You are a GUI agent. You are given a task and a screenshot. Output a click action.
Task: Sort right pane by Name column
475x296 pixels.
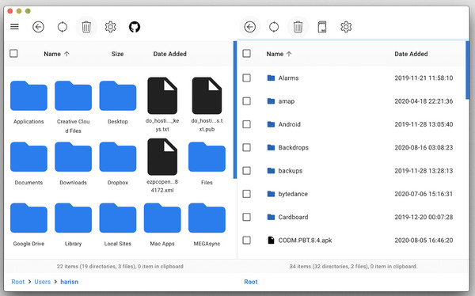279,54
